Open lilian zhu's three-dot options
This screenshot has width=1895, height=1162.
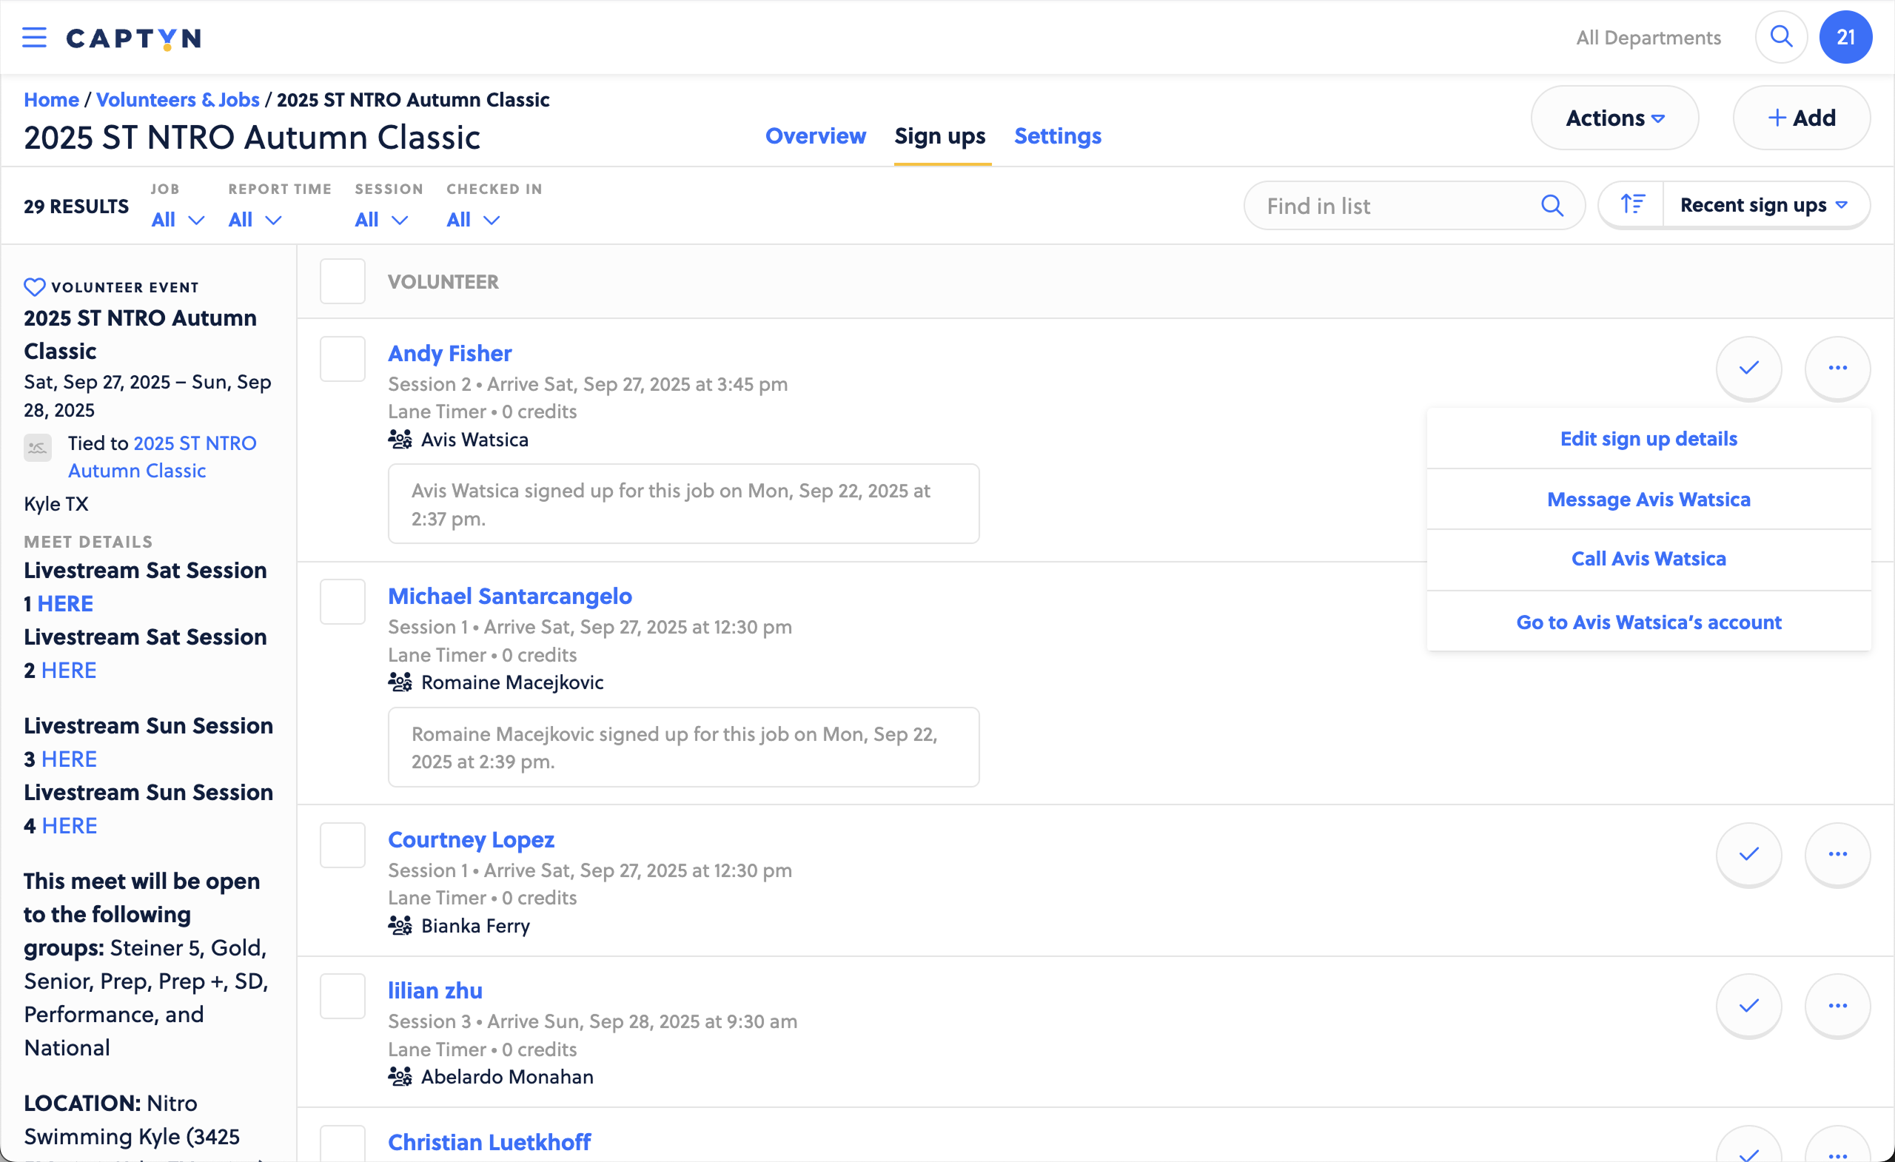1837,1005
